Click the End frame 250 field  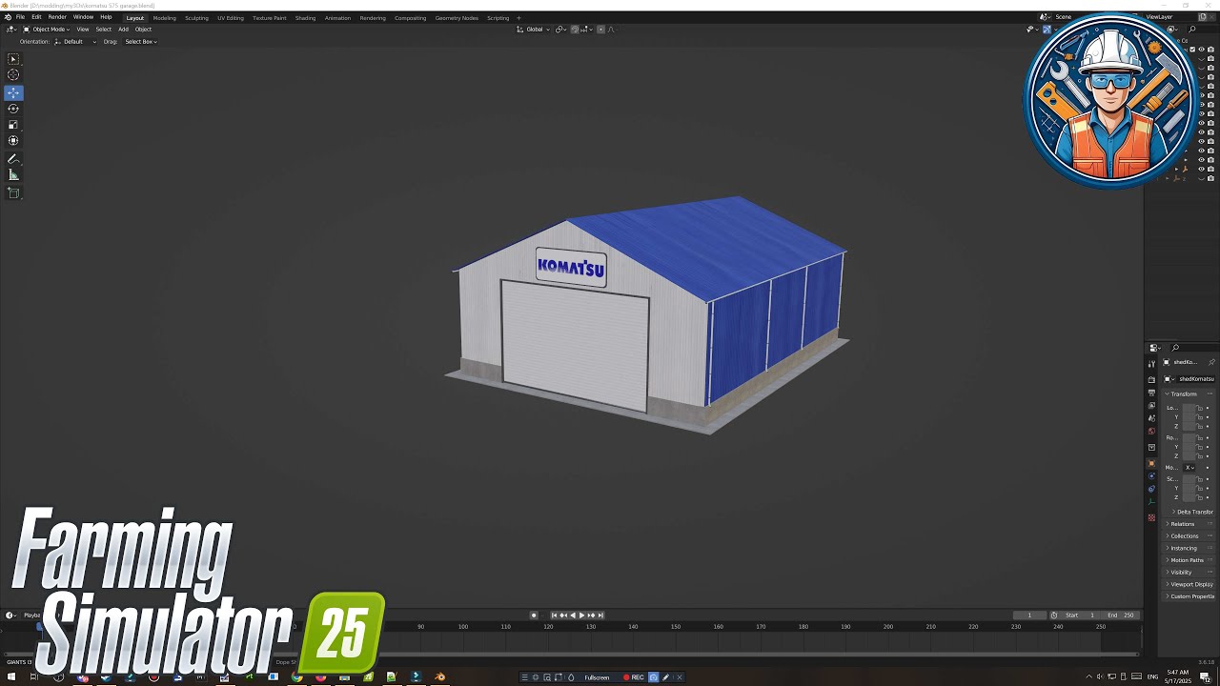pyautogui.click(x=1121, y=615)
